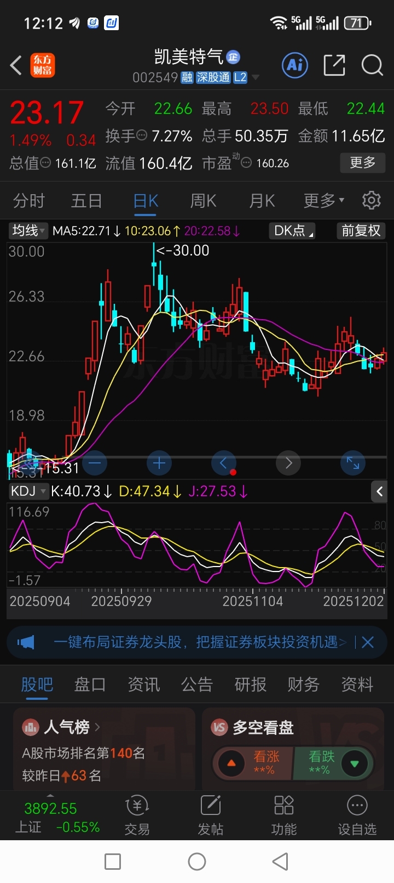
Task: Move chart left with the arrow button
Action: pos(223,463)
